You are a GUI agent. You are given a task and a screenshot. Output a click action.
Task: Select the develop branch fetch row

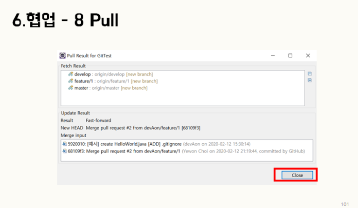(x=110, y=74)
